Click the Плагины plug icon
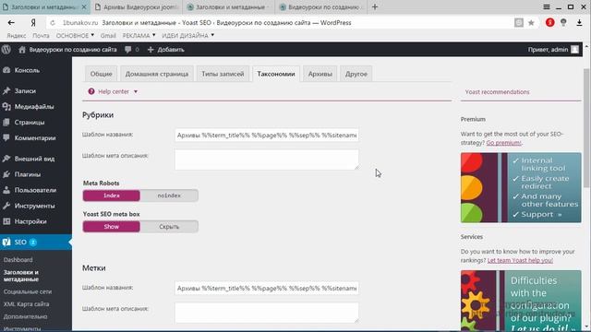Viewport: 591px width, 332px height. [6, 174]
